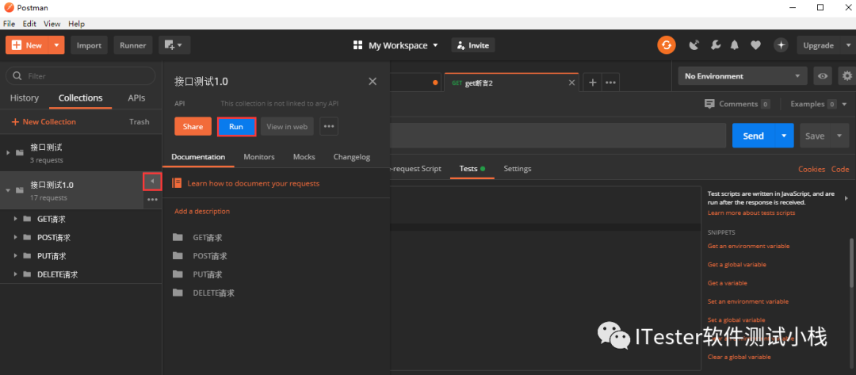Open manage environments gear icon
This screenshot has width=856, height=375.
[x=847, y=76]
